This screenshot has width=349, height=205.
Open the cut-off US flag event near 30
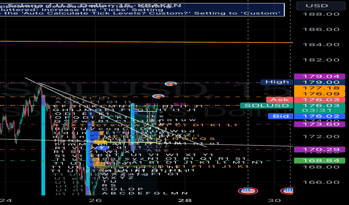[287, 190]
